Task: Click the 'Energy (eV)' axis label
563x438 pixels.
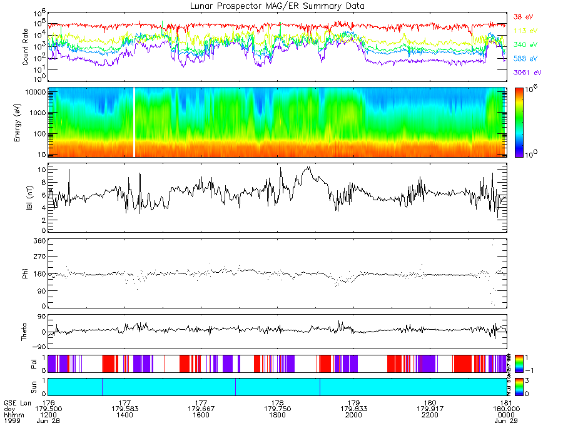Action: pyautogui.click(x=17, y=123)
